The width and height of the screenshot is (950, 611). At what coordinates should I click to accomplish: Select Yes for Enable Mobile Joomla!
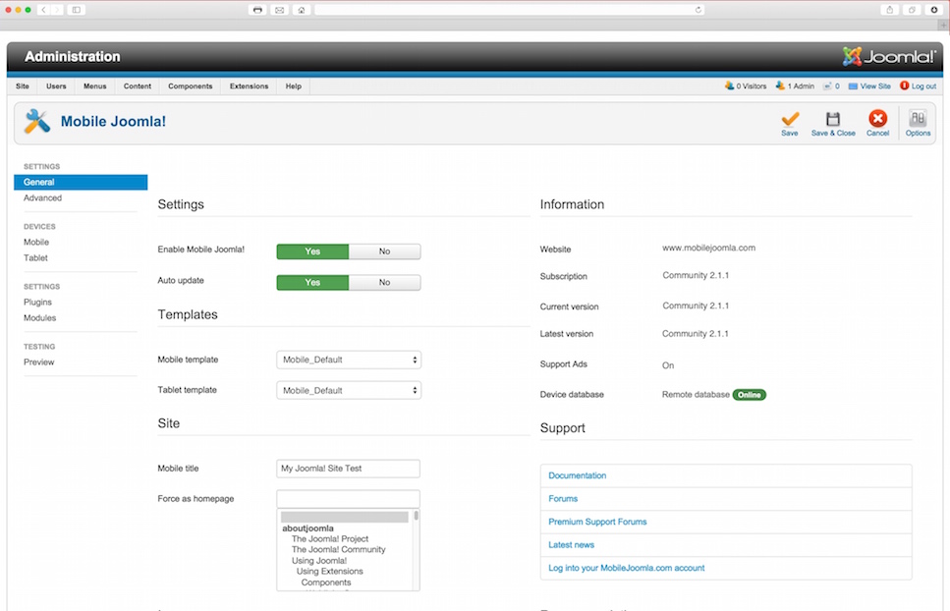tap(312, 251)
